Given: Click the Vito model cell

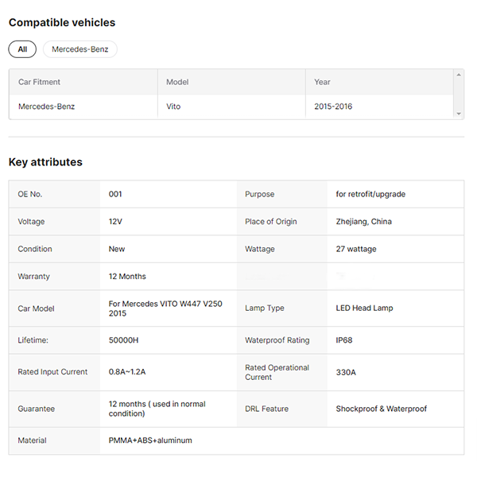Looking at the screenshot, I should [x=173, y=107].
